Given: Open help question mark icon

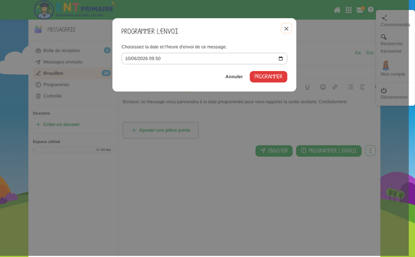Looking at the screenshot, I should (x=370, y=10).
